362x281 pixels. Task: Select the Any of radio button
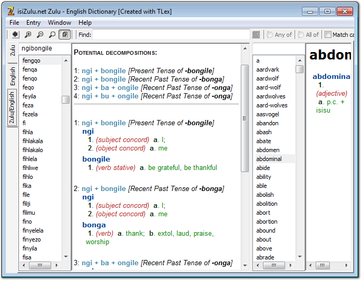point(269,35)
